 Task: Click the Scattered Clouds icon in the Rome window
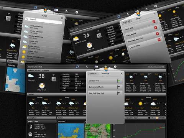[x=76, y=38]
